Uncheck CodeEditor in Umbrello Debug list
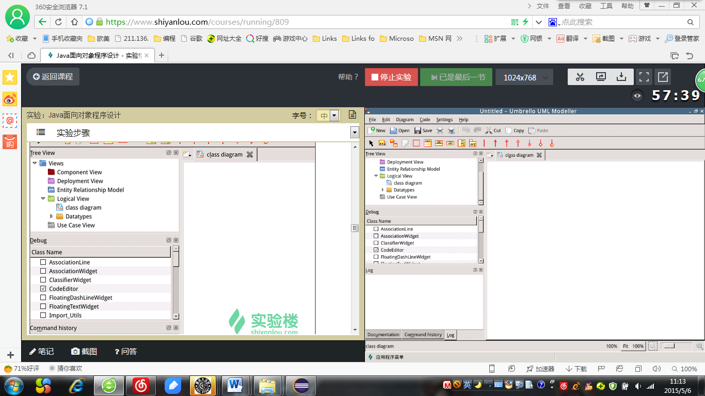 pyautogui.click(x=376, y=250)
